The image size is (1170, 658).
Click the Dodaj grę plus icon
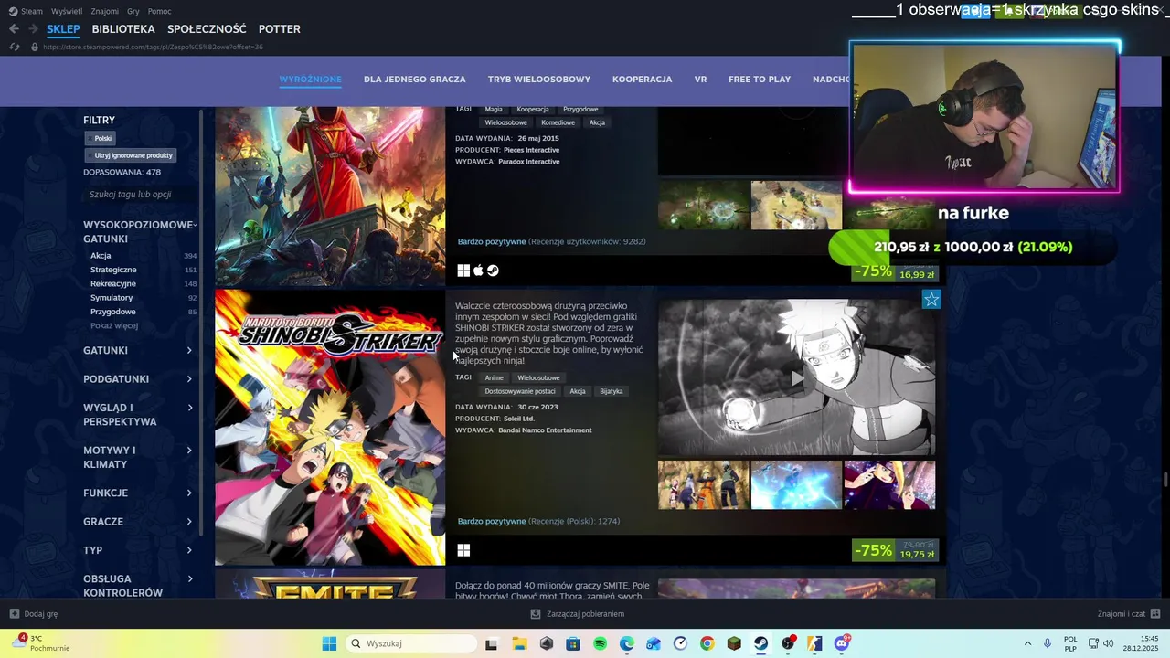(x=15, y=614)
